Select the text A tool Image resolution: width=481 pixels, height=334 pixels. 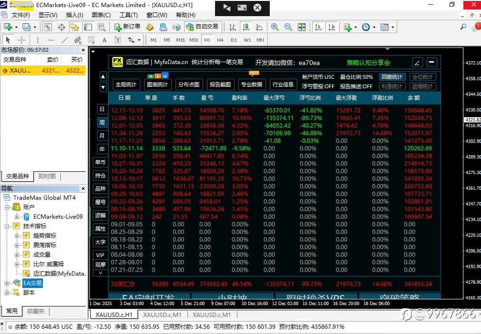104,40
